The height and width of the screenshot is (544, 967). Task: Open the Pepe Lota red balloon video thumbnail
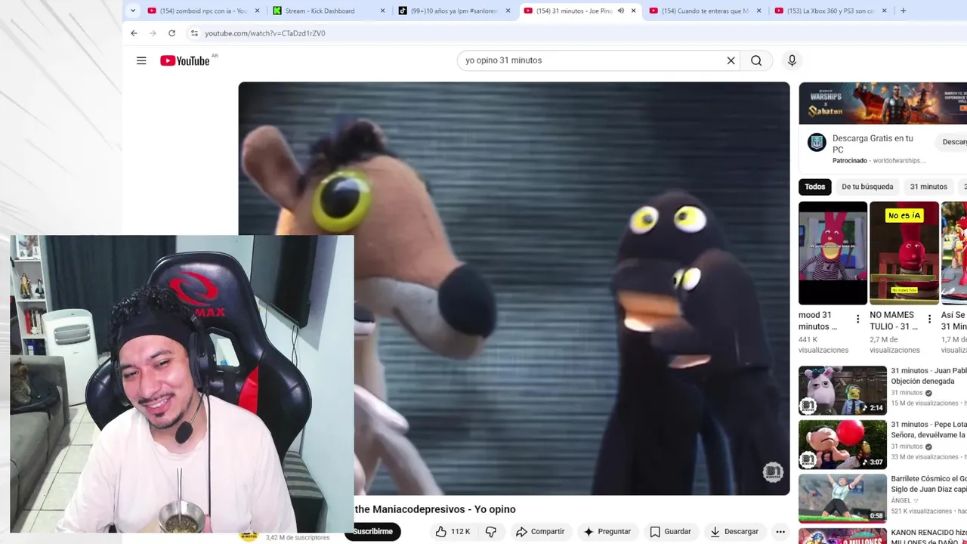tap(842, 444)
